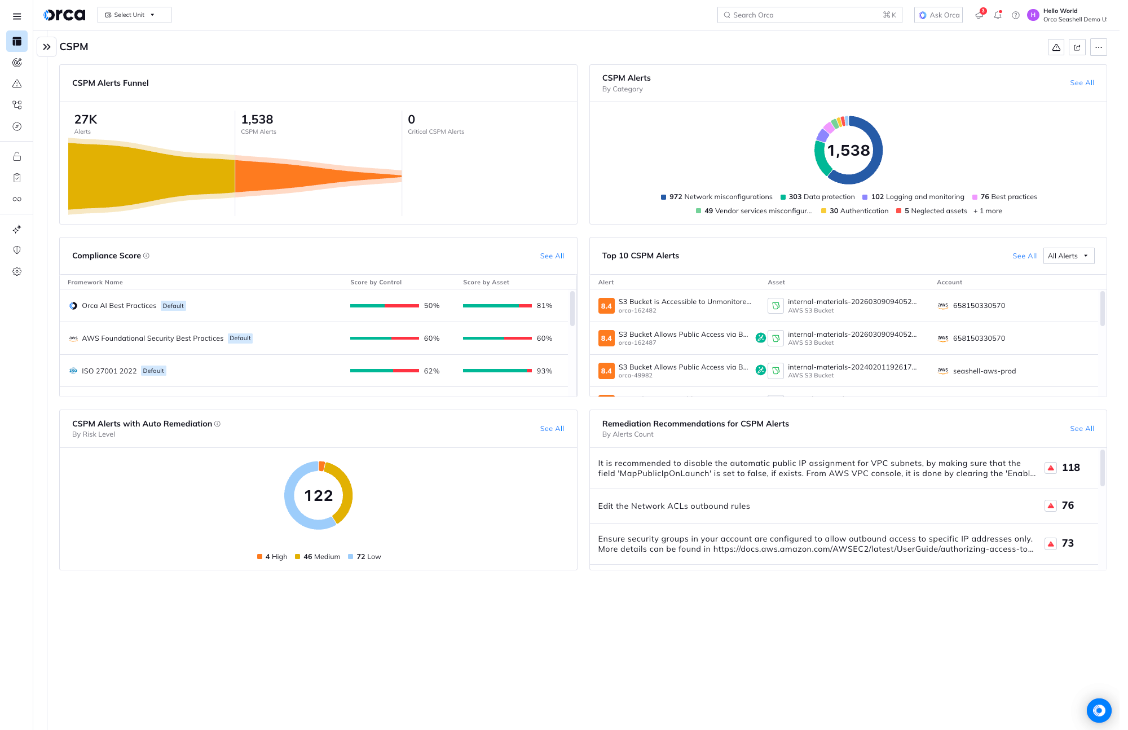
Task: Click the Ask Orca button
Action: (x=938, y=15)
